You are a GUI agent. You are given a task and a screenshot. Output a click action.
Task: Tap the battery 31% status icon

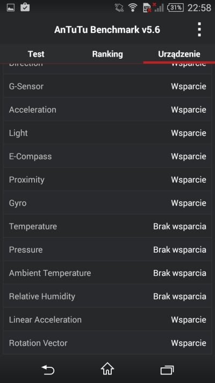[175, 8]
